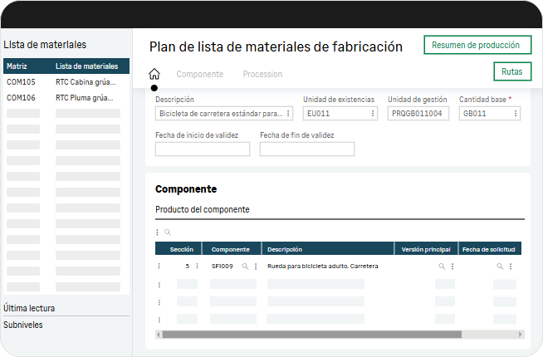
Task: Click the Rutas button
Action: pos(511,72)
